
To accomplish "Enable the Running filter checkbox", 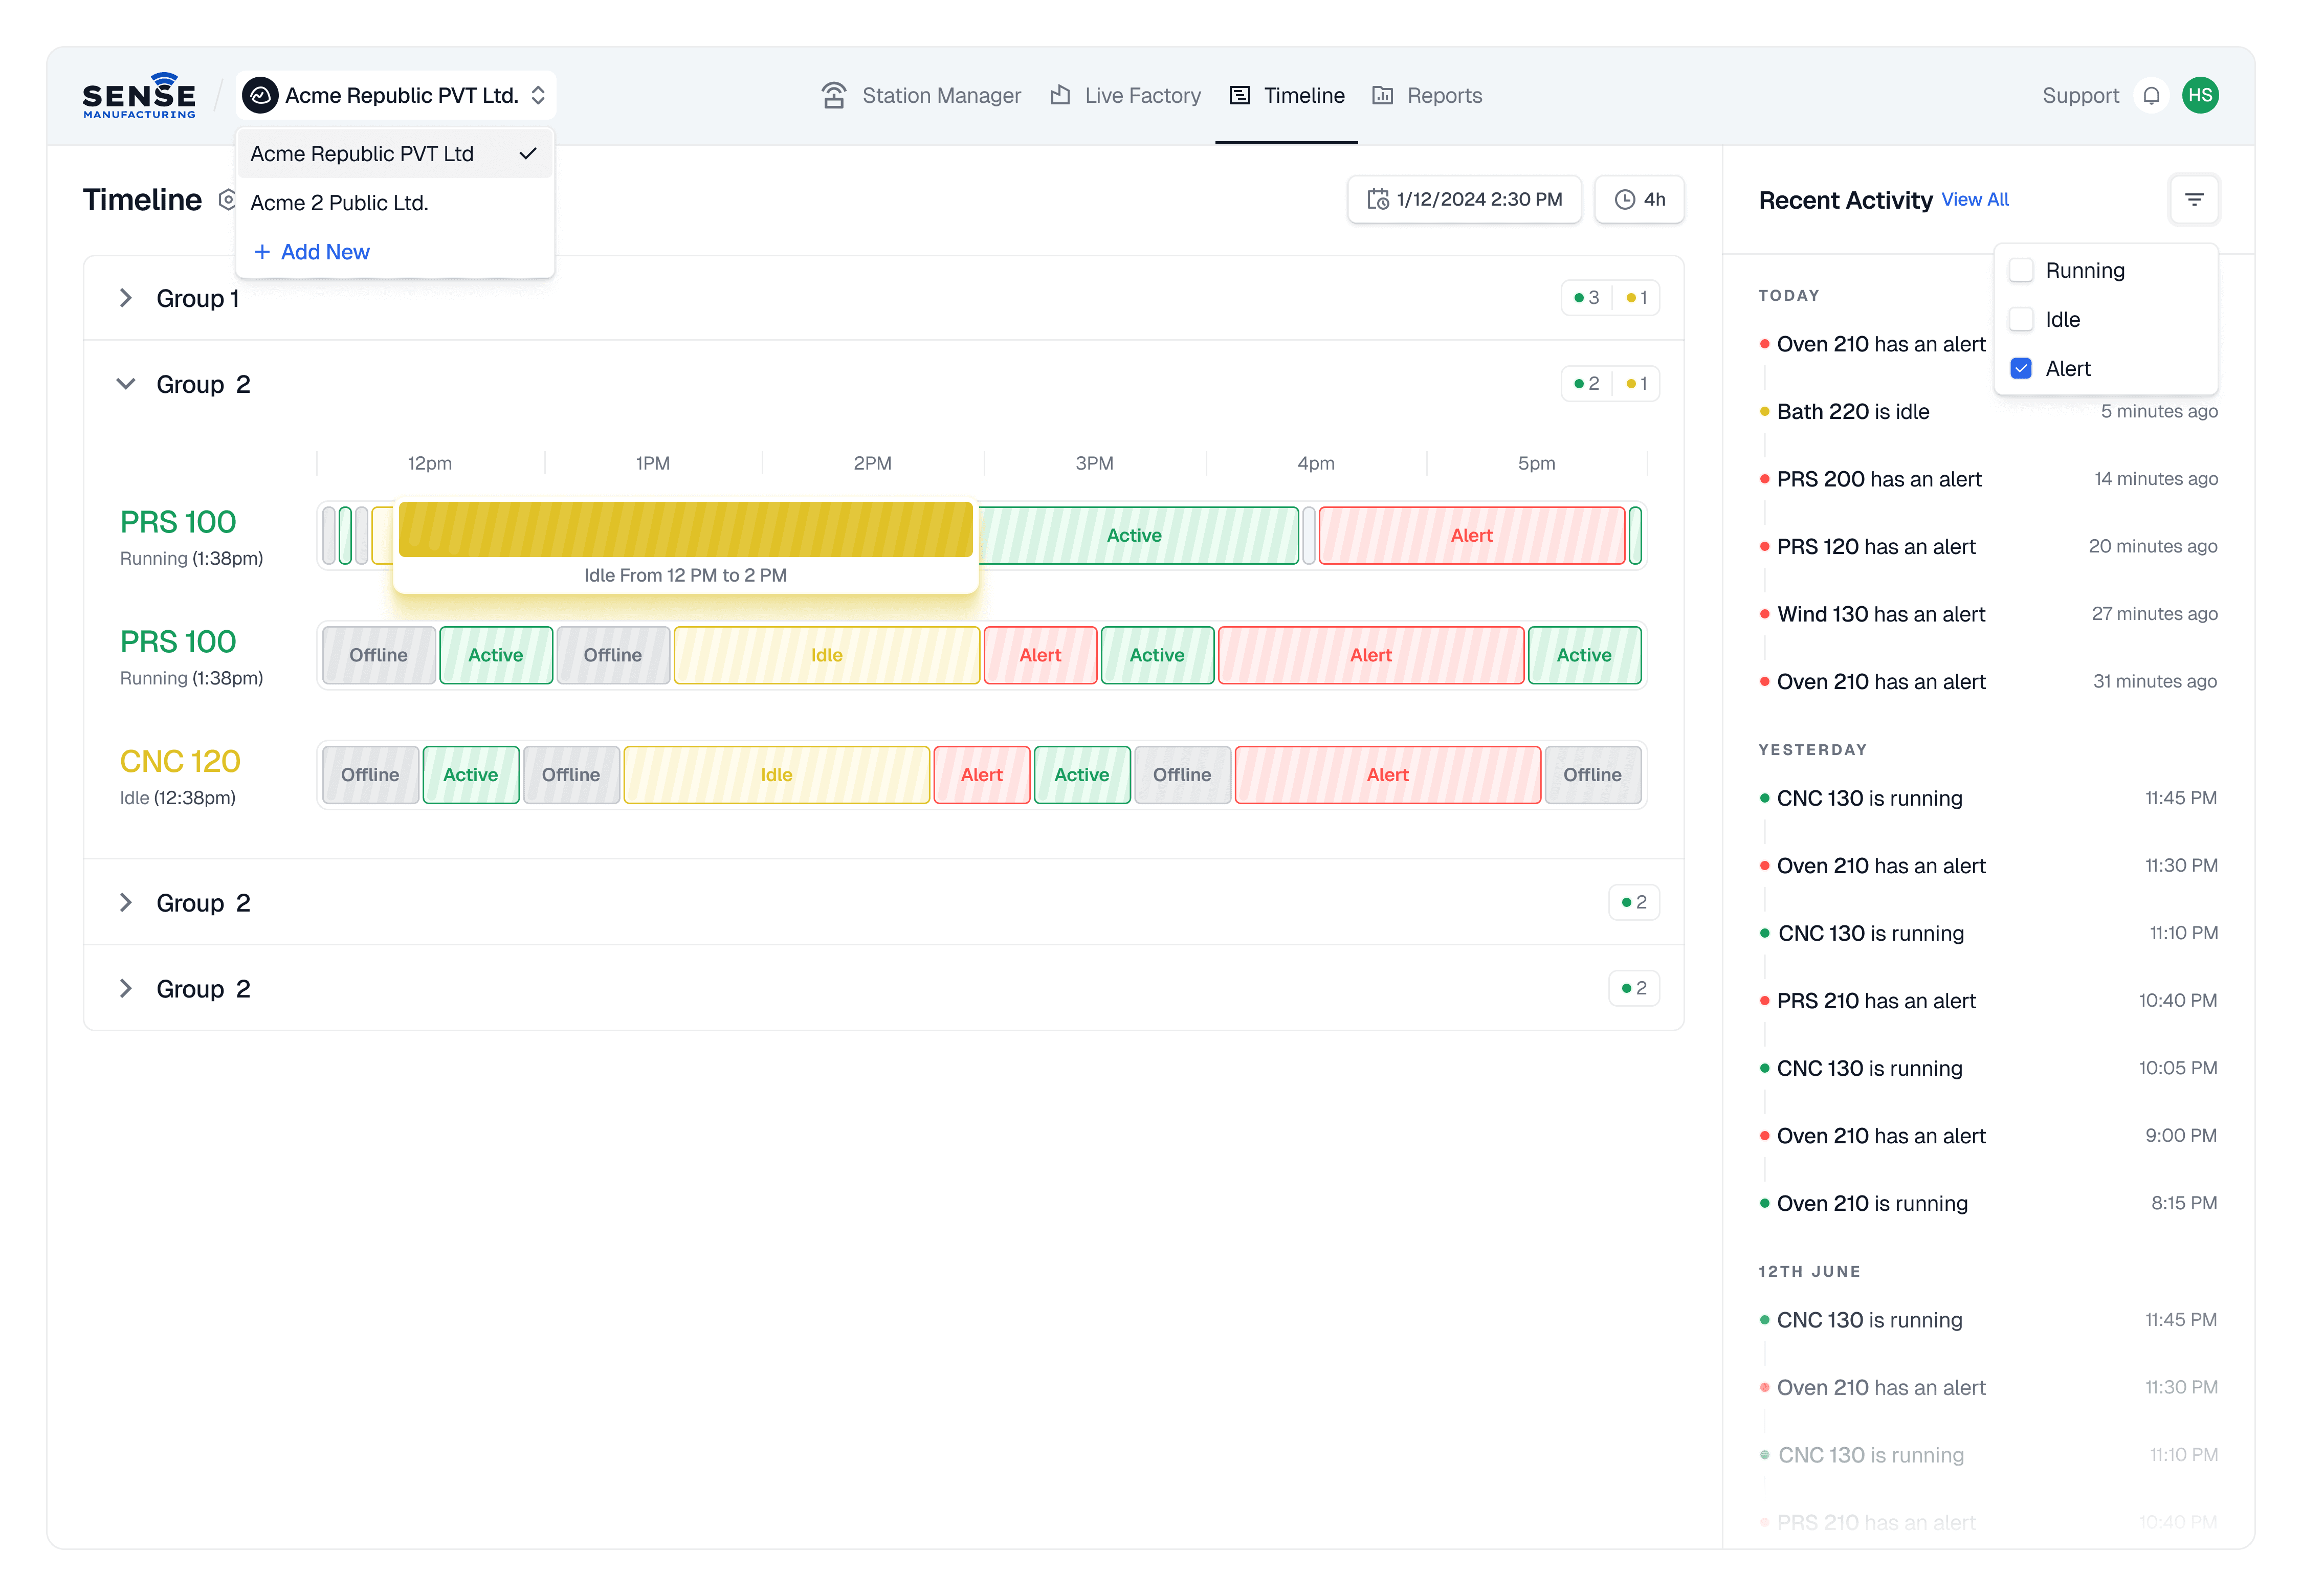I will (x=2021, y=271).
